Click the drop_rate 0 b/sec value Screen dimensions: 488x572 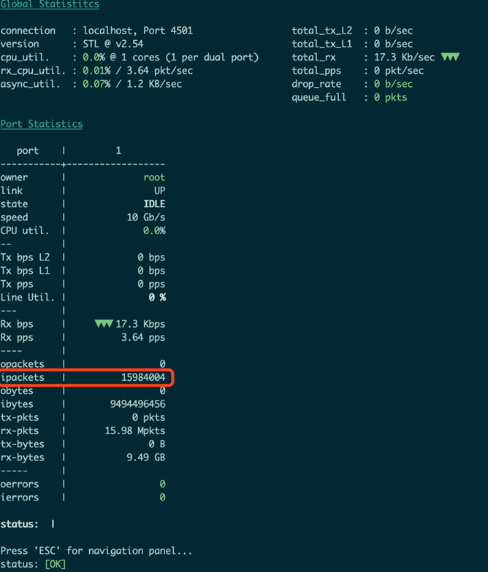(393, 84)
